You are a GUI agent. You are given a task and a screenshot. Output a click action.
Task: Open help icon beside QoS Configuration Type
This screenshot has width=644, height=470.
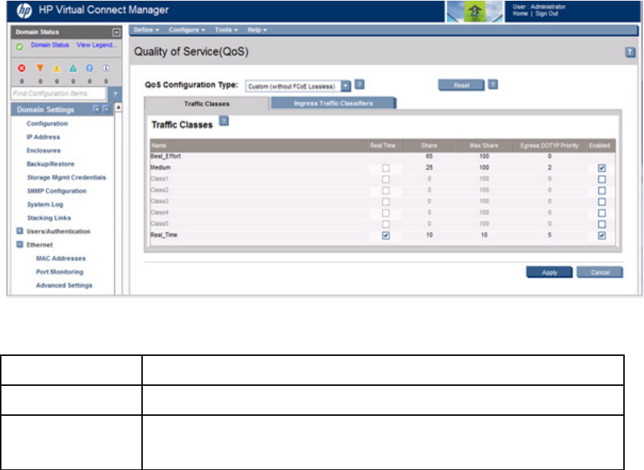coord(359,84)
